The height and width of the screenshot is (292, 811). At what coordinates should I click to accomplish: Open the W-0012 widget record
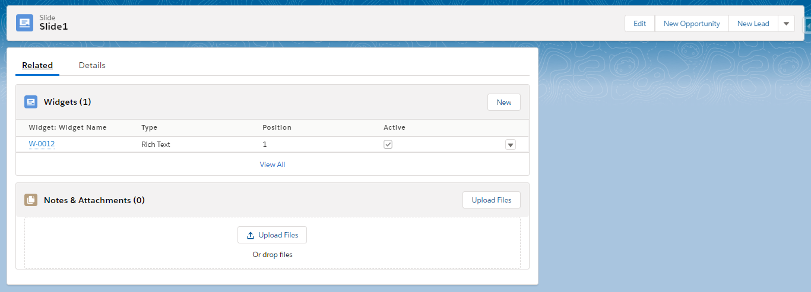click(x=42, y=144)
